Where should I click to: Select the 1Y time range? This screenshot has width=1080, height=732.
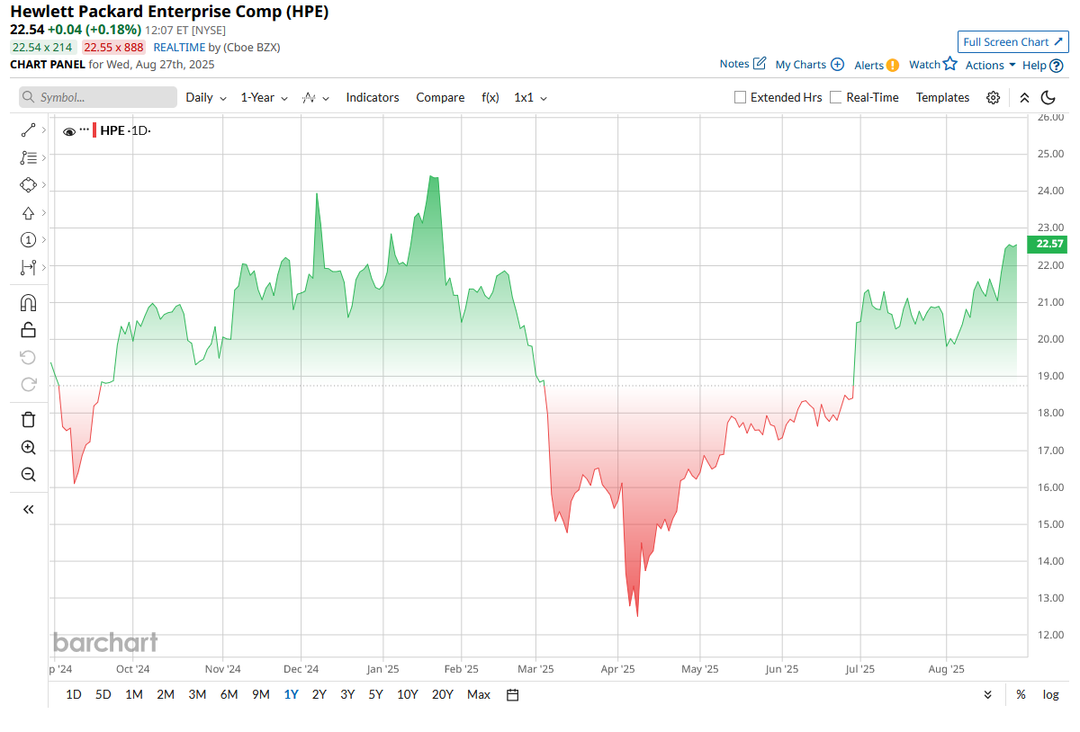point(291,694)
